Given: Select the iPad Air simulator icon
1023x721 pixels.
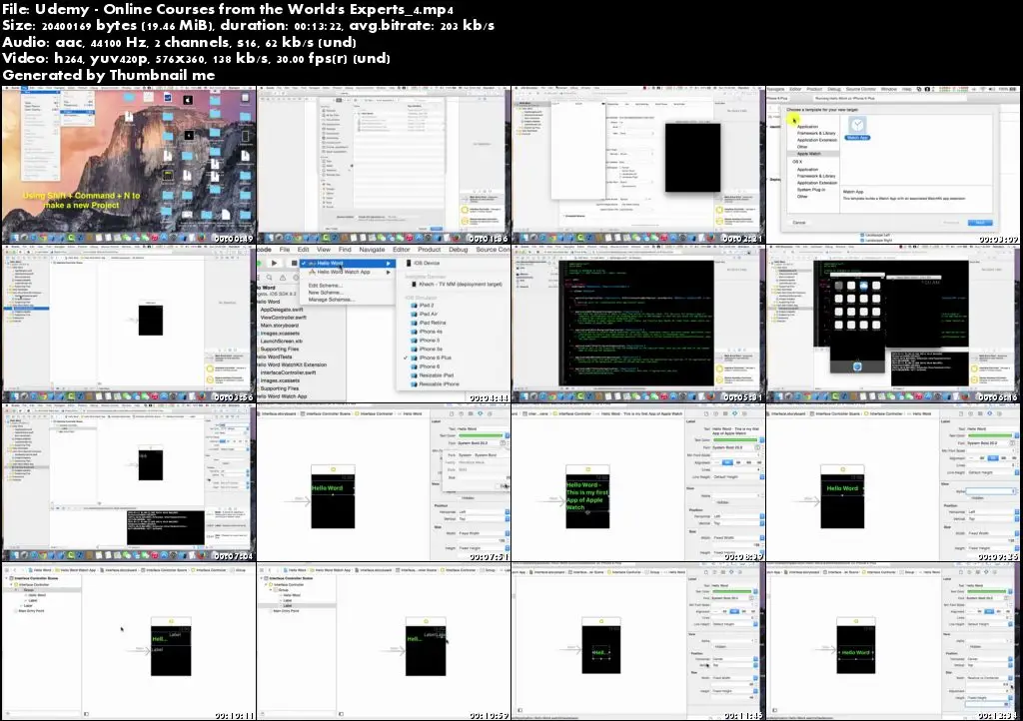Looking at the screenshot, I should pyautogui.click(x=414, y=315).
